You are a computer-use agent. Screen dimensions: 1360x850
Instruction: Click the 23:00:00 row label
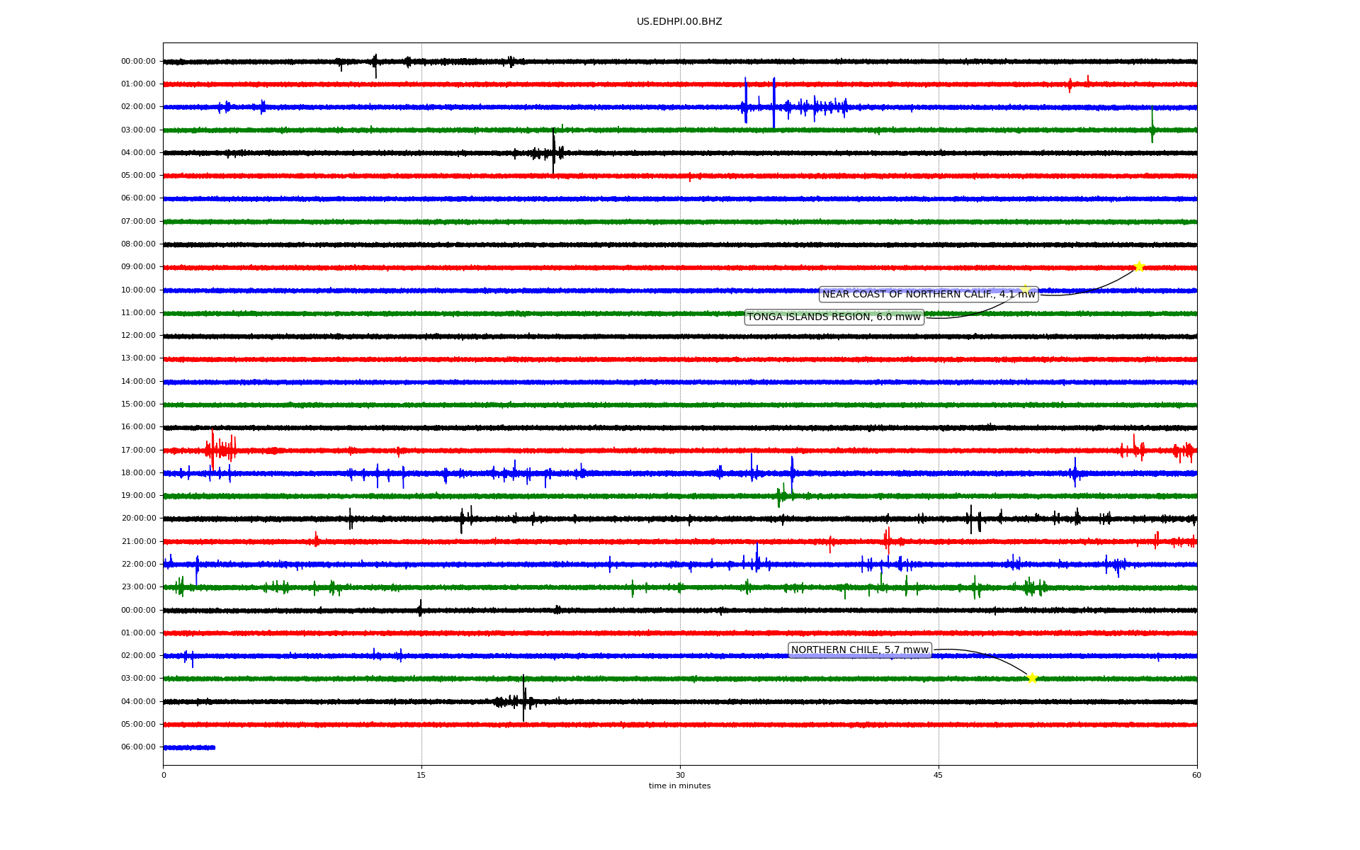pyautogui.click(x=138, y=587)
